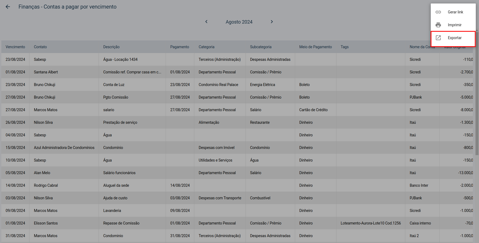Click the Repasse de Comissão description
Image resolution: width=479 pixels, height=243 pixels.
(x=121, y=223)
